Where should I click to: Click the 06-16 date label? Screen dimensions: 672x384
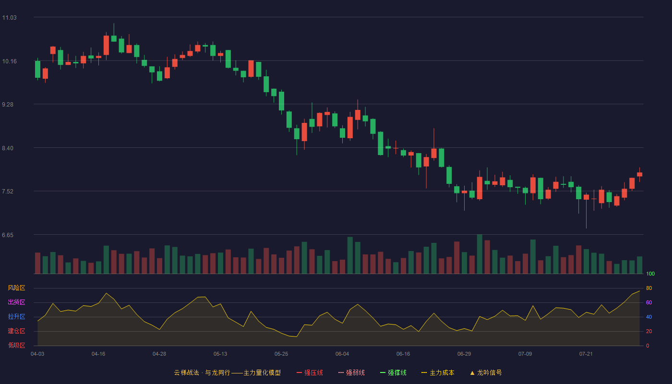(403, 354)
